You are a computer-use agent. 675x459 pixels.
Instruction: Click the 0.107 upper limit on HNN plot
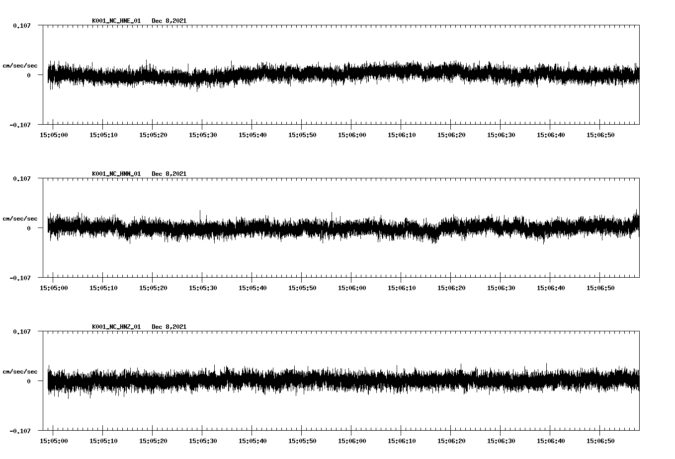point(22,179)
